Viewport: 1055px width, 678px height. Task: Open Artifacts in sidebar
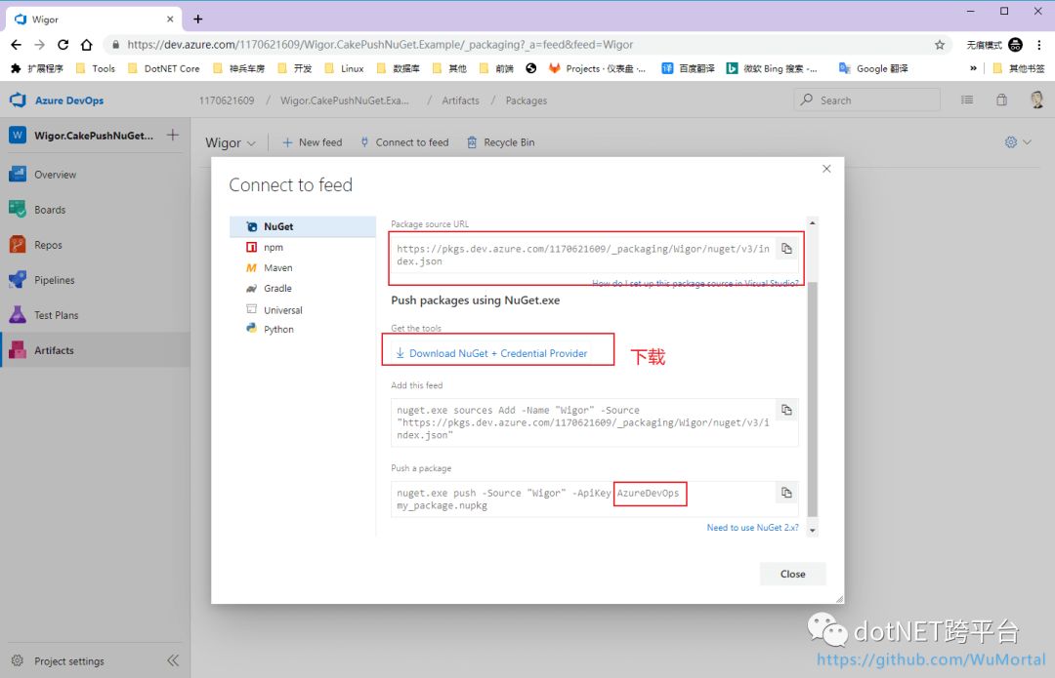95,350
